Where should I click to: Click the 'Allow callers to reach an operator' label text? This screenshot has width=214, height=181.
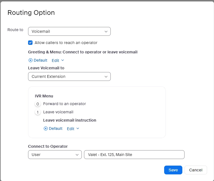(x=66, y=43)
